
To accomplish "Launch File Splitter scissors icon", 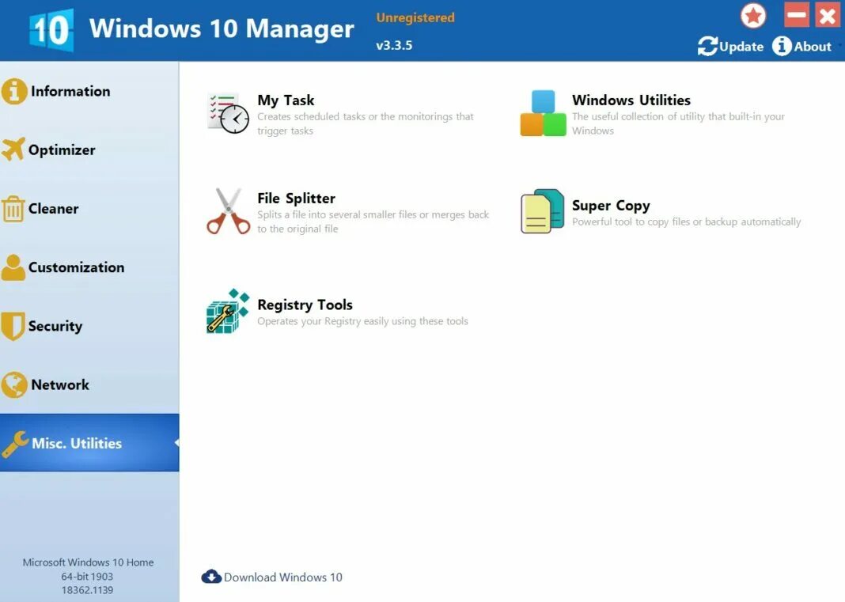I will [x=229, y=210].
